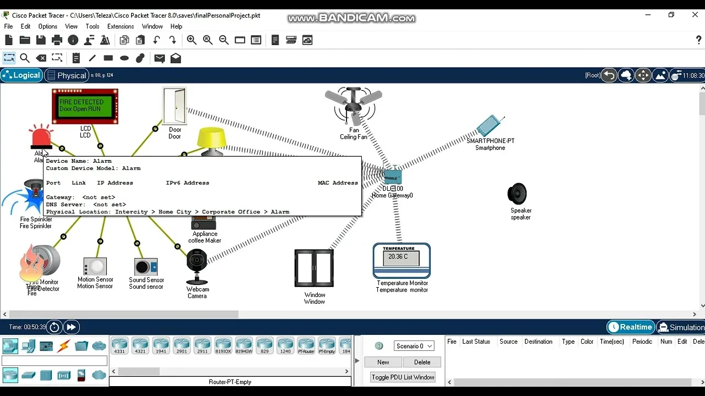
Task: Toggle to Physical workspace view
Action: (66, 75)
